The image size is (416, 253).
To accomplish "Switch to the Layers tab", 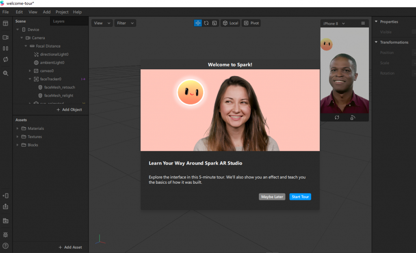I will click(x=59, y=21).
